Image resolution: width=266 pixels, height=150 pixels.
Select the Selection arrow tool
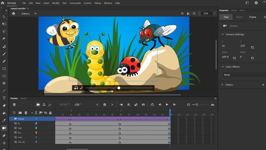click(x=4, y=17)
